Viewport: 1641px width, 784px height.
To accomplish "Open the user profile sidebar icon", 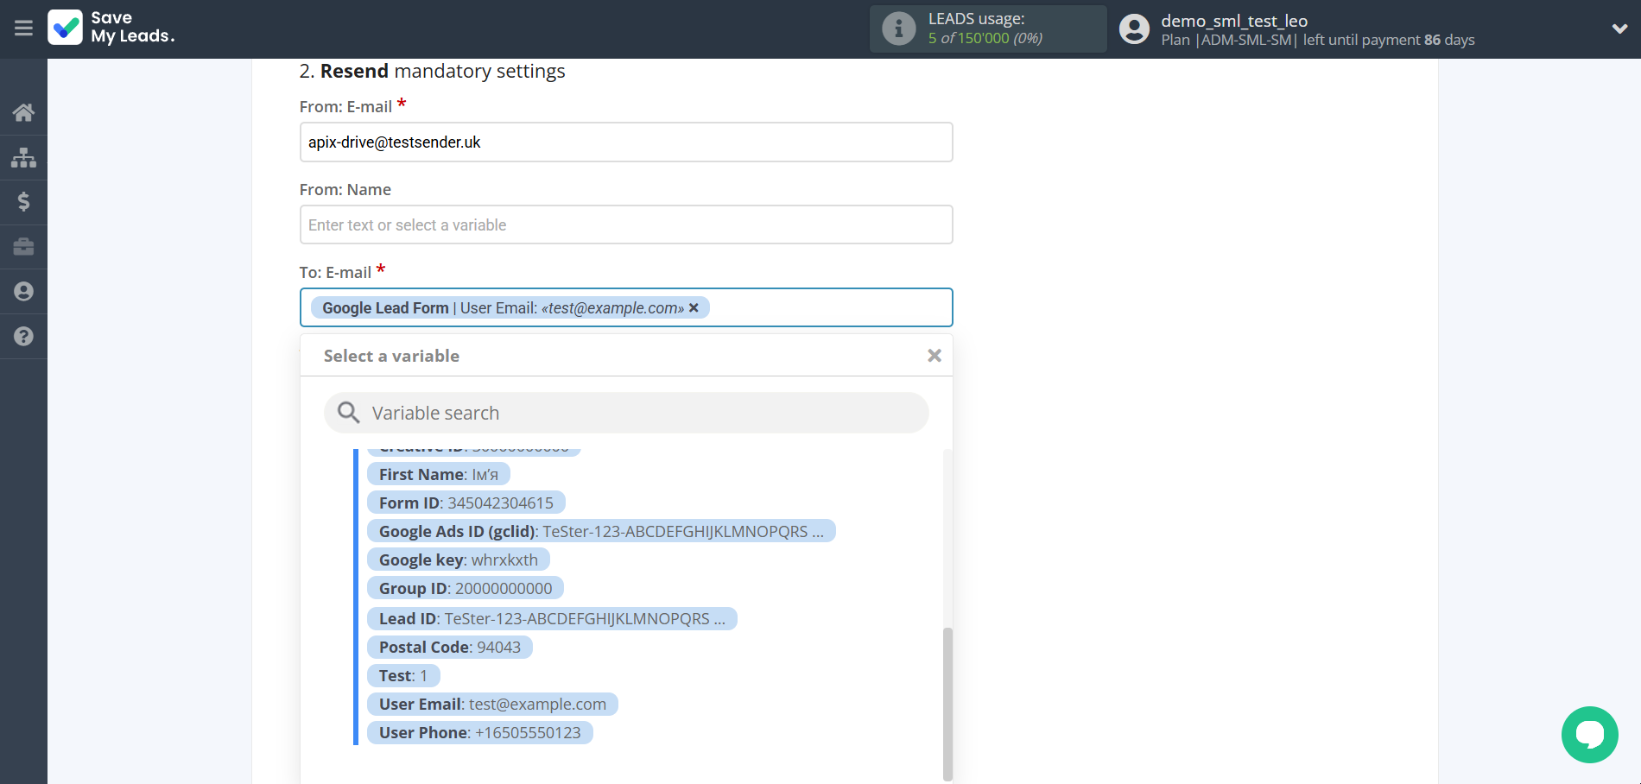I will 23,291.
